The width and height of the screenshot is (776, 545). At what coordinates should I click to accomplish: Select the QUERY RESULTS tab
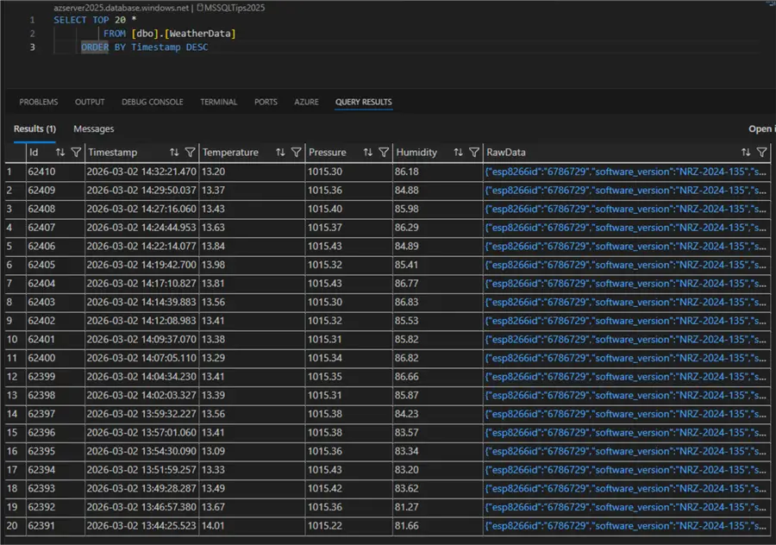[364, 102]
